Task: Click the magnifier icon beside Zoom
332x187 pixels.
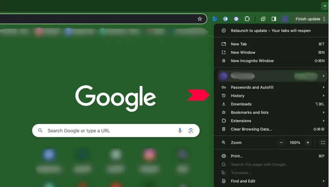Action: tap(224, 143)
